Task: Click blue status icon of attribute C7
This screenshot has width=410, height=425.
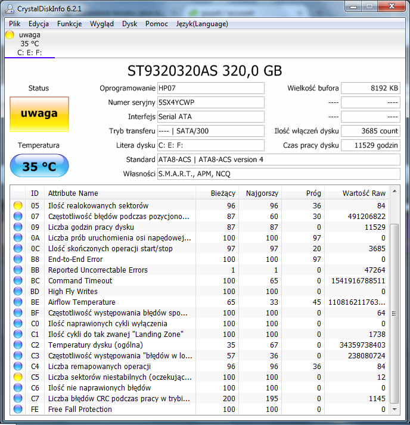Action: [x=18, y=398]
